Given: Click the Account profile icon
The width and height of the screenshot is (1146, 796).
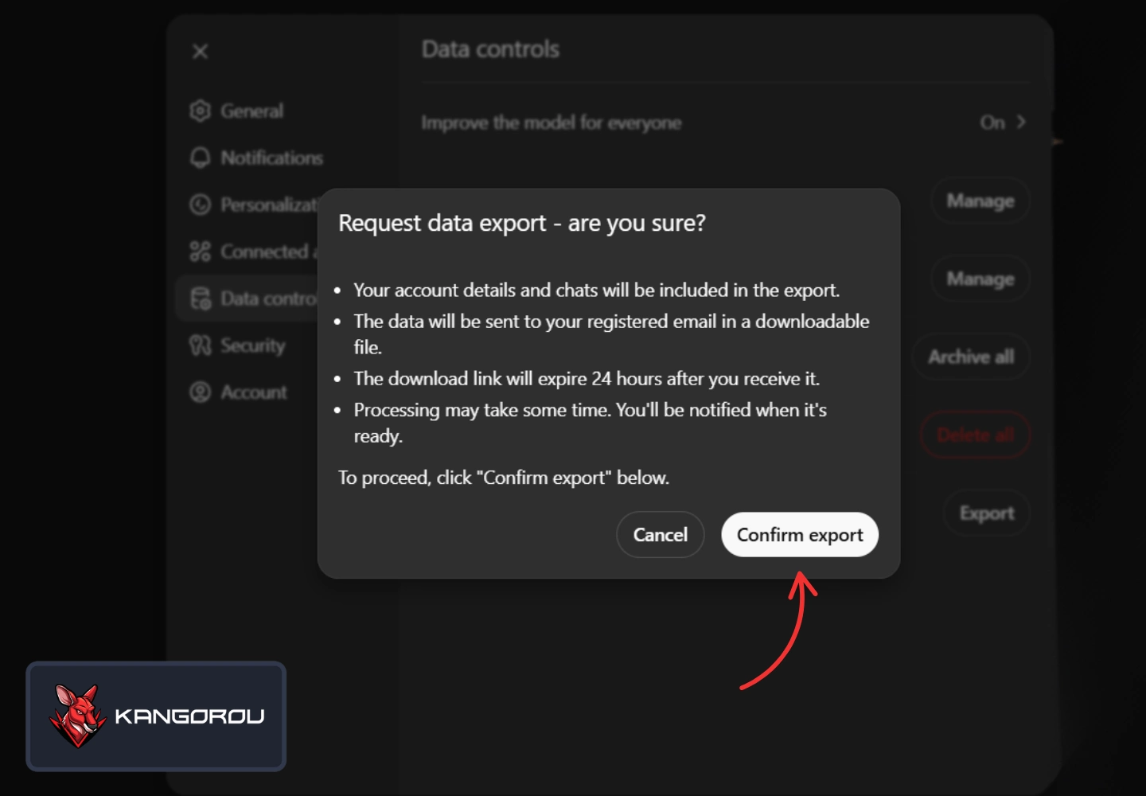Looking at the screenshot, I should point(200,392).
